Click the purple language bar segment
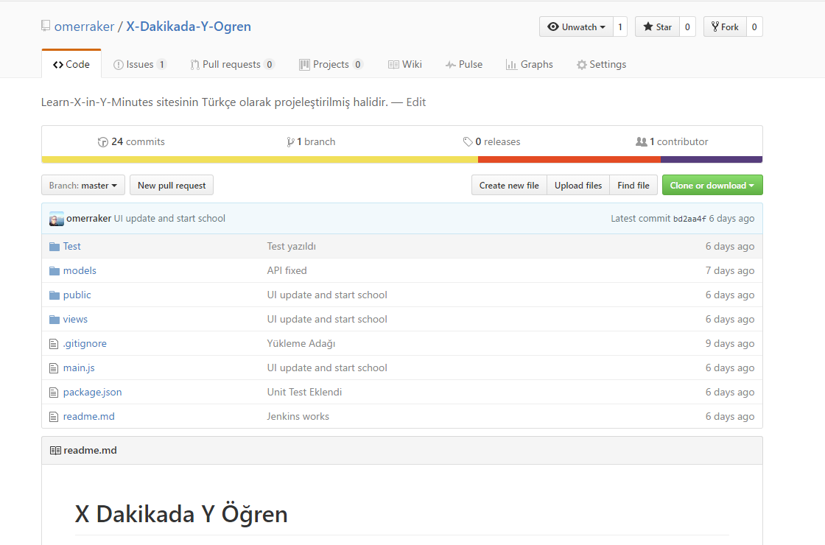825x545 pixels. [x=712, y=159]
